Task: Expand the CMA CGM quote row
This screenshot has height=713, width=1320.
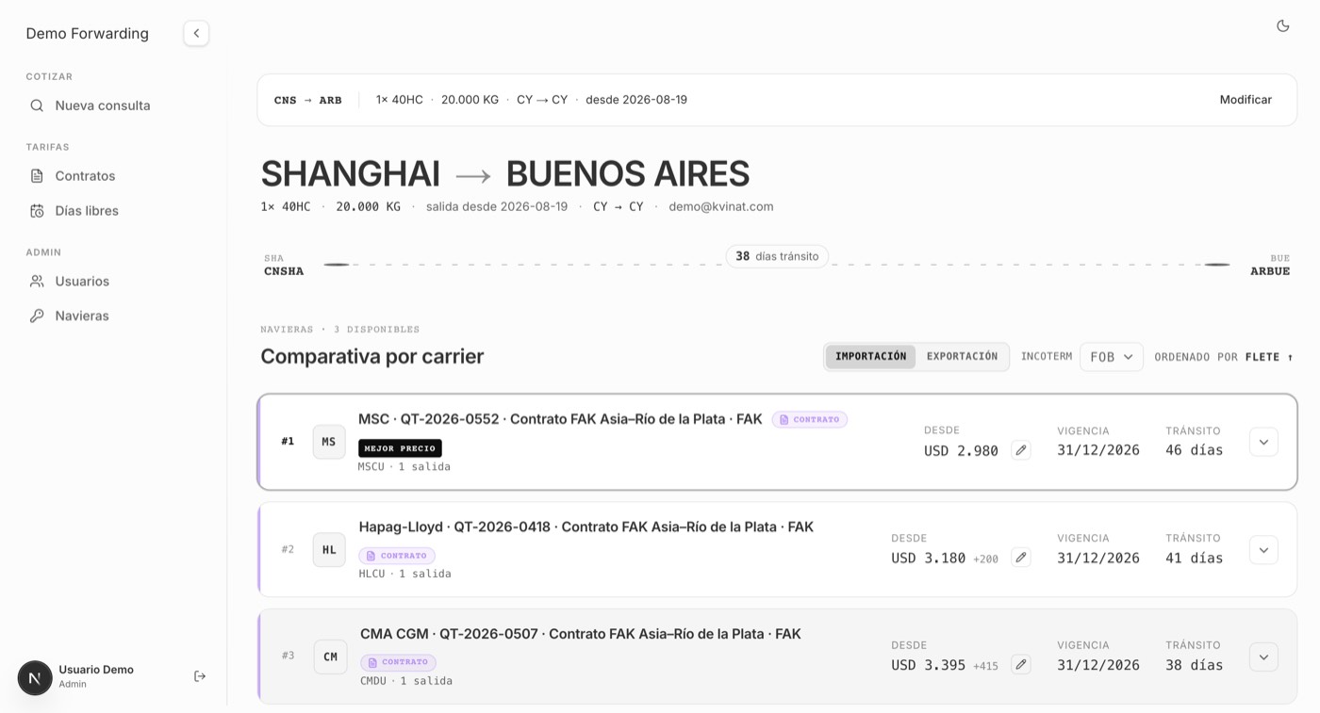Action: tap(1263, 656)
